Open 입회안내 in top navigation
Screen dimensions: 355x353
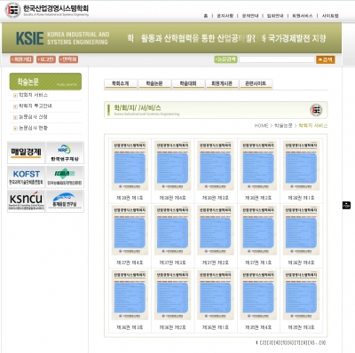[275, 16]
